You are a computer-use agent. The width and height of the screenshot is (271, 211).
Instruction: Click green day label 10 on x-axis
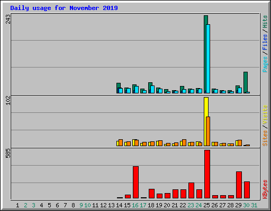click(87, 205)
